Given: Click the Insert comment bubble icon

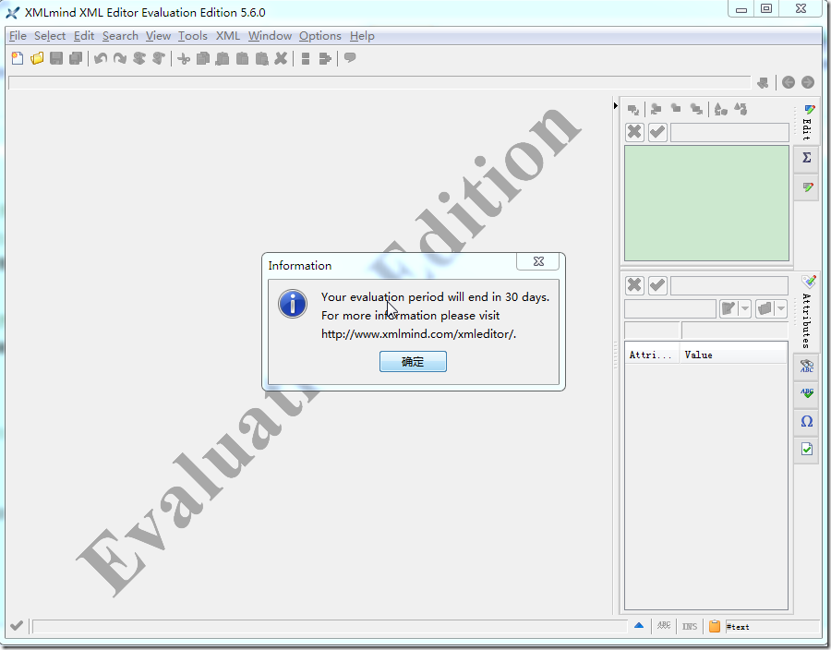Looking at the screenshot, I should coord(350,57).
